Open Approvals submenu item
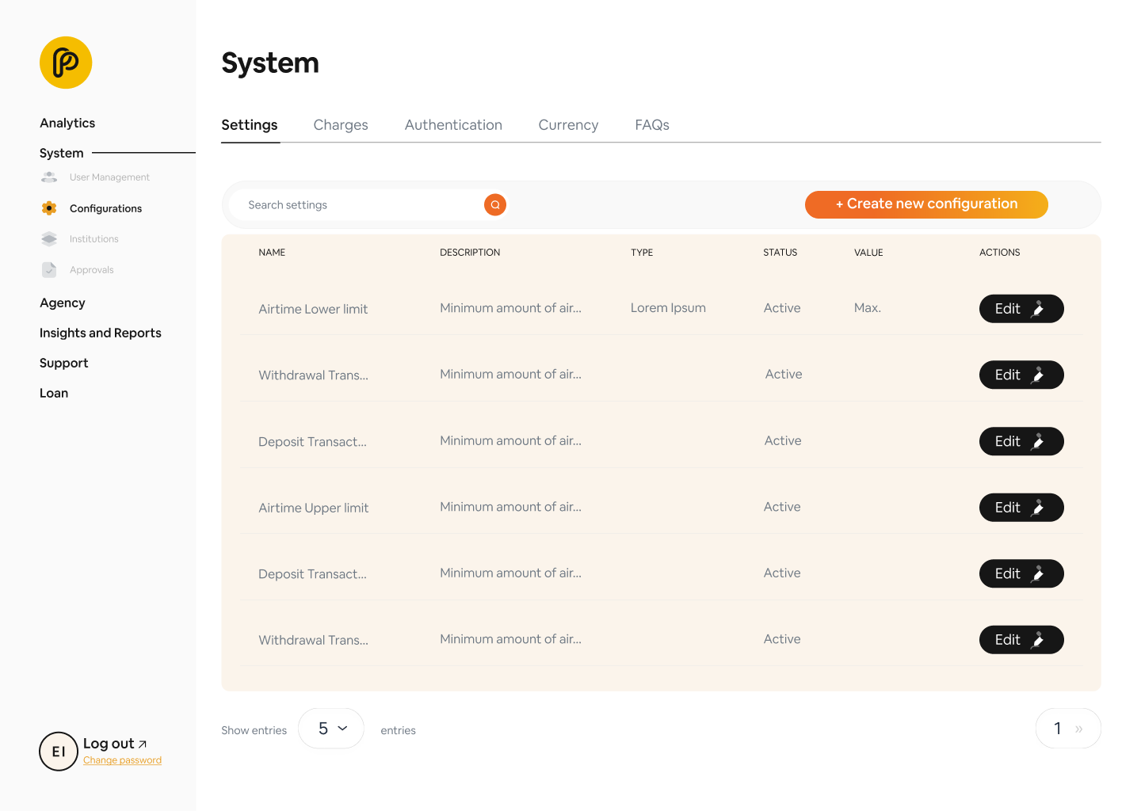 coord(92,270)
